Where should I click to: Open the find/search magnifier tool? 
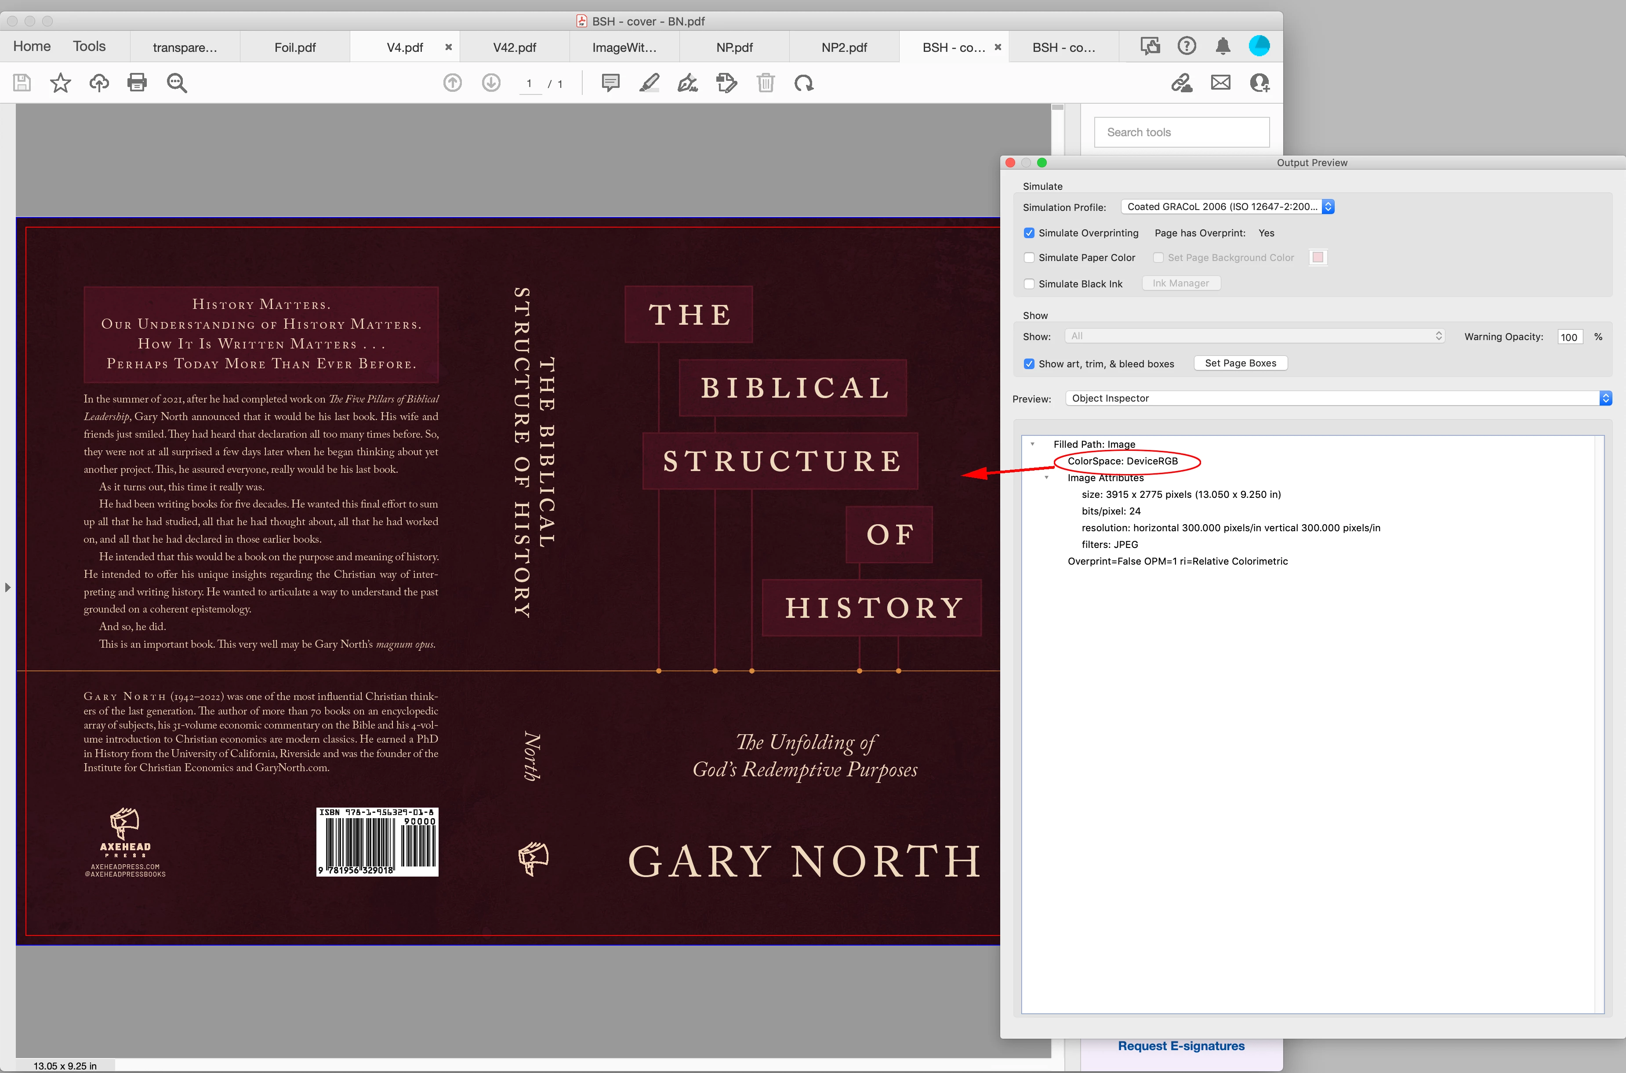(x=177, y=83)
